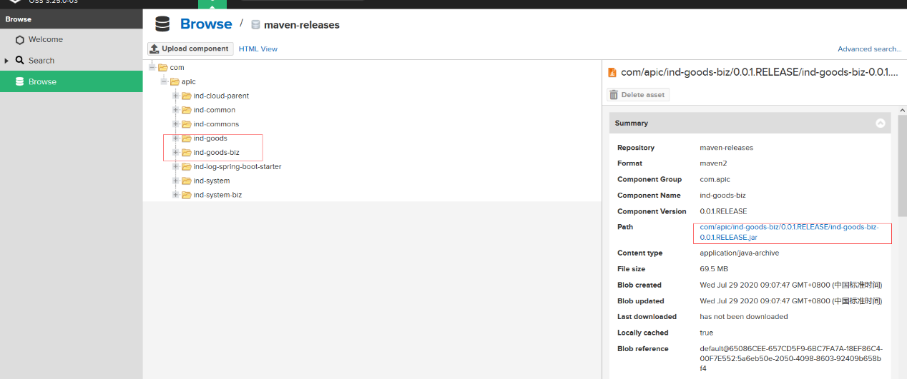Viewport: 907px width, 379px height.
Task: Click the ind-log-spring-boot-starter folder icon
Action: (x=187, y=166)
